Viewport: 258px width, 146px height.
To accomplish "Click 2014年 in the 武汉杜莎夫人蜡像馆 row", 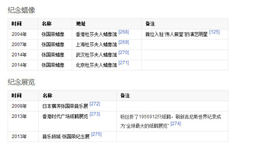I will (19, 55).
